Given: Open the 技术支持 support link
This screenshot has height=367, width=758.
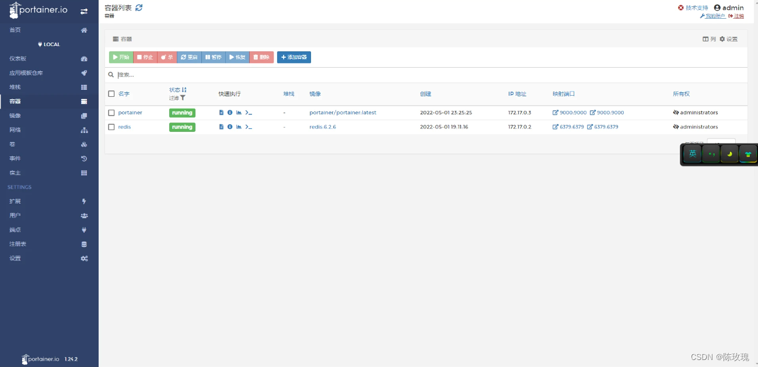Looking at the screenshot, I should coord(693,8).
